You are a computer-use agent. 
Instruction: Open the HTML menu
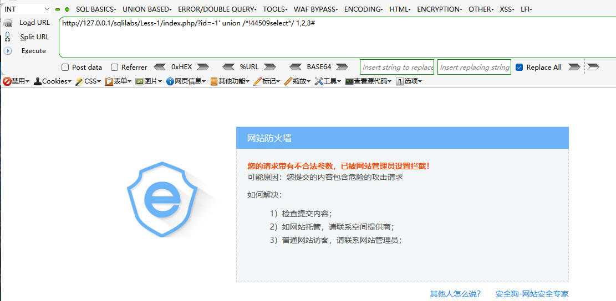tap(400, 9)
